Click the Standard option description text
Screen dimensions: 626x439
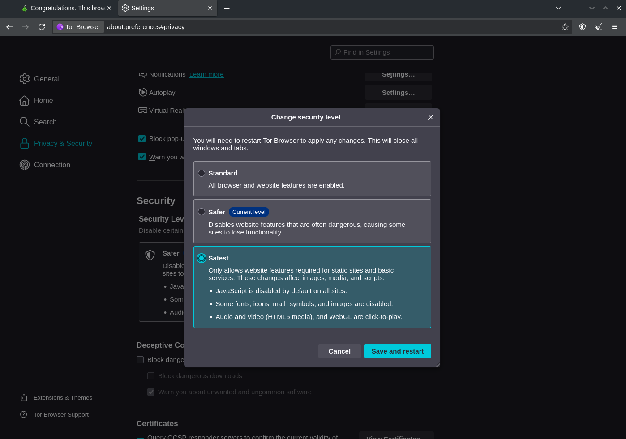click(276, 185)
